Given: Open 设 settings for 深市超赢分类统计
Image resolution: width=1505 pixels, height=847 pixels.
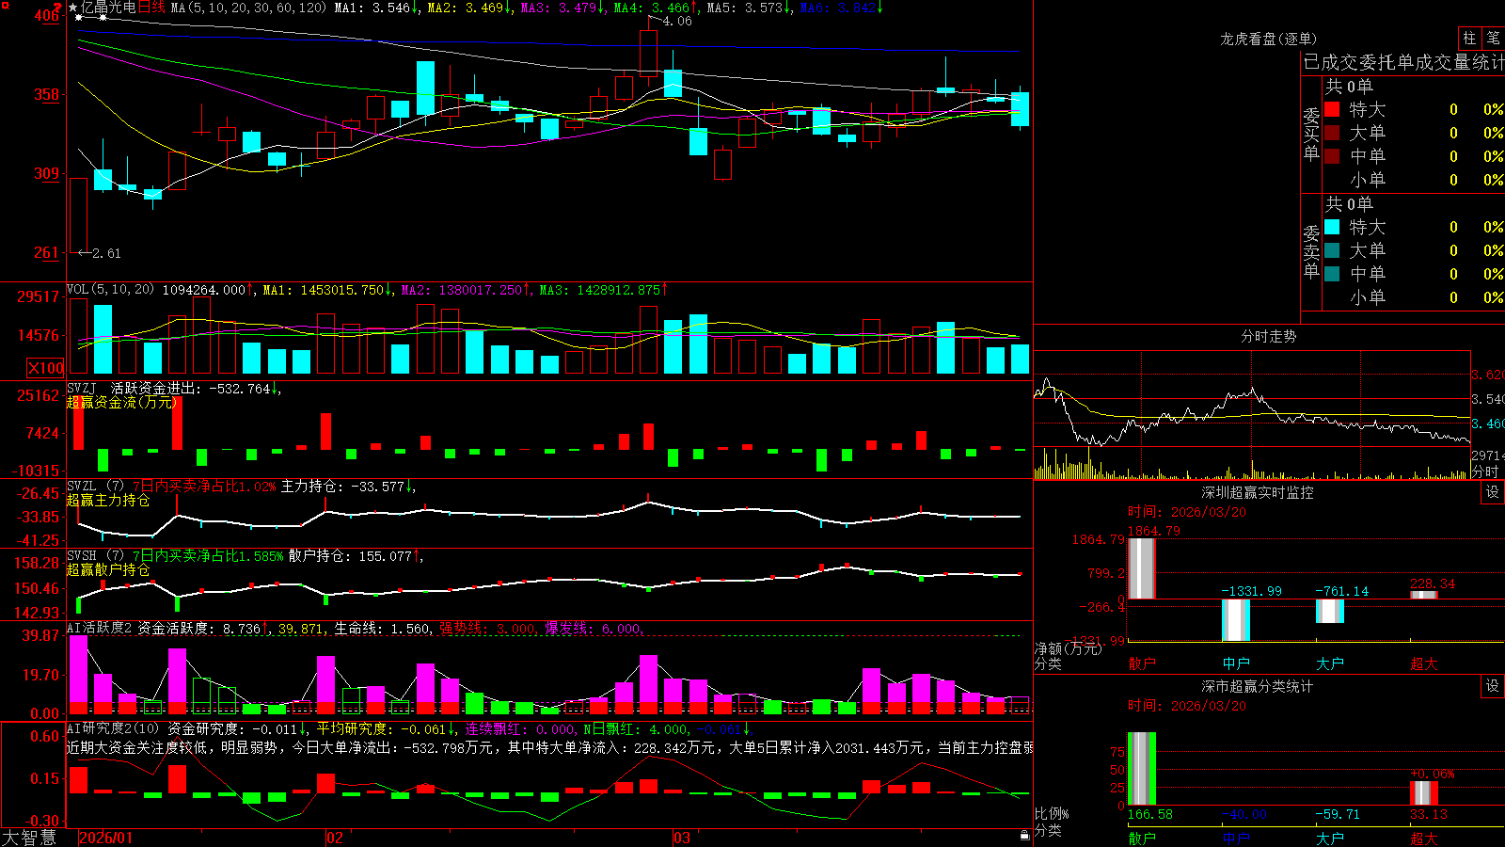Looking at the screenshot, I should point(1493,686).
